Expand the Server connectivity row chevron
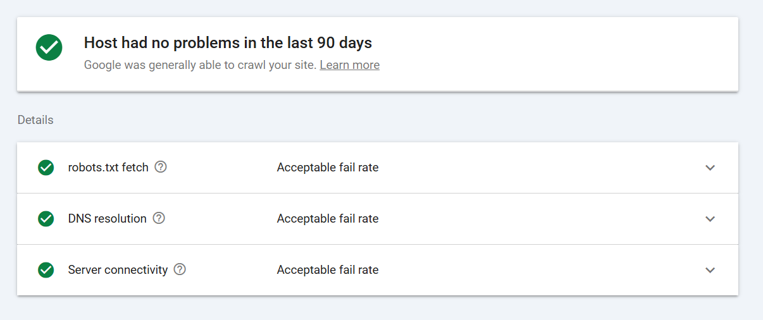The height and width of the screenshot is (320, 763). point(710,270)
